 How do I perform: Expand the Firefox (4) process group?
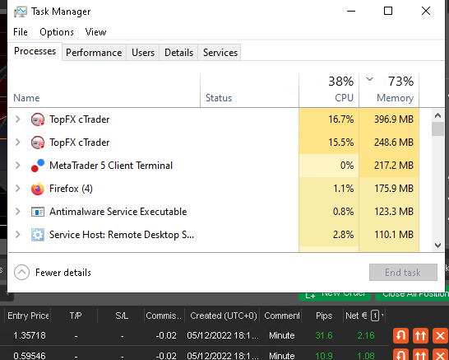pos(17,189)
